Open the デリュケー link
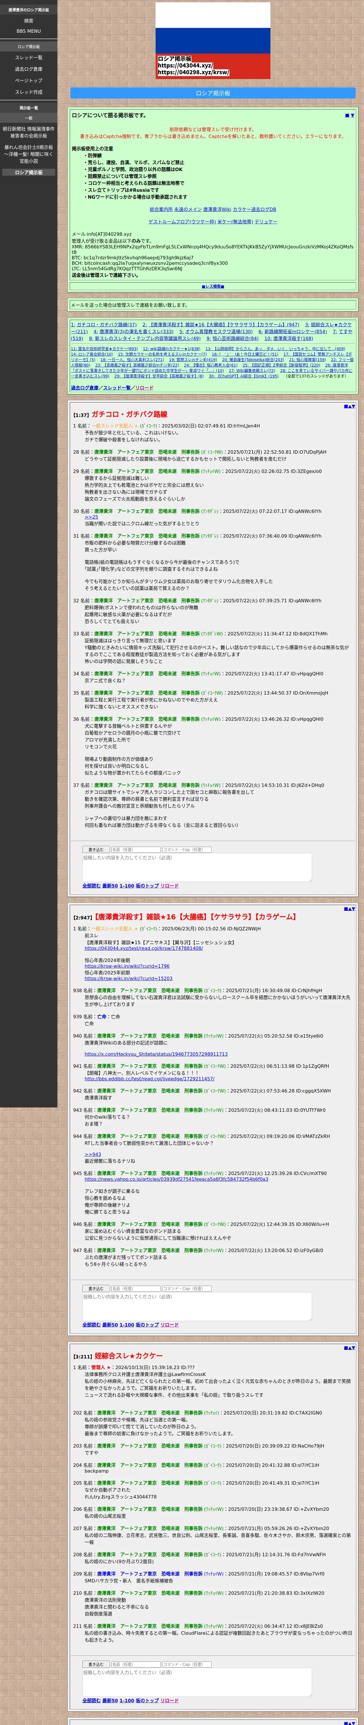Screen dimensions: 364x1725 (266, 222)
